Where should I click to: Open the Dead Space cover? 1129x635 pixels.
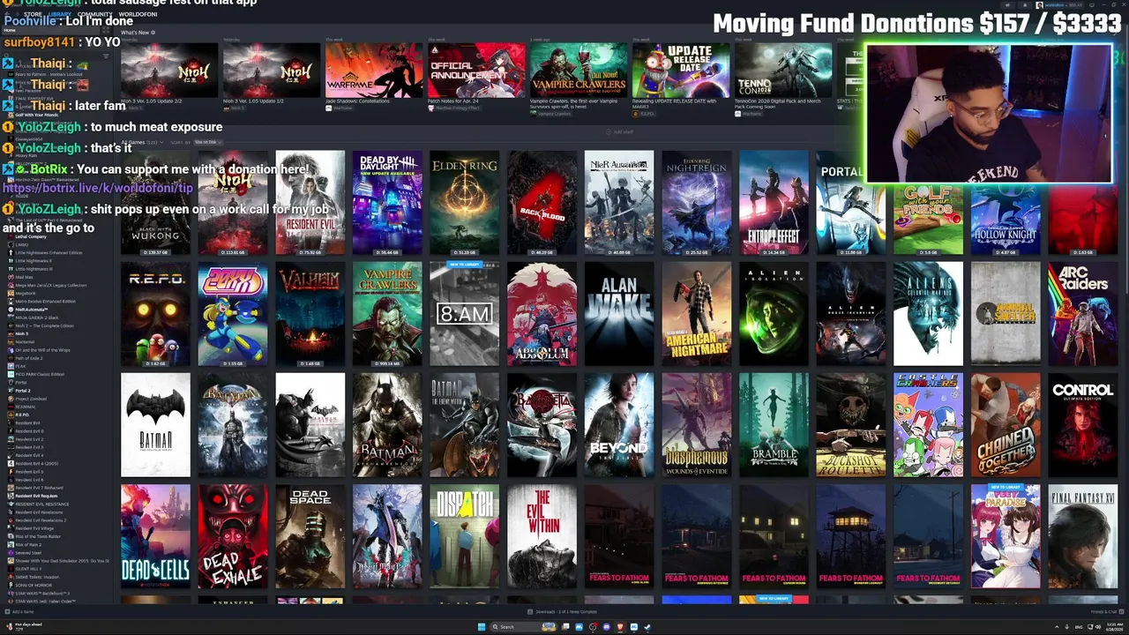tap(310, 536)
